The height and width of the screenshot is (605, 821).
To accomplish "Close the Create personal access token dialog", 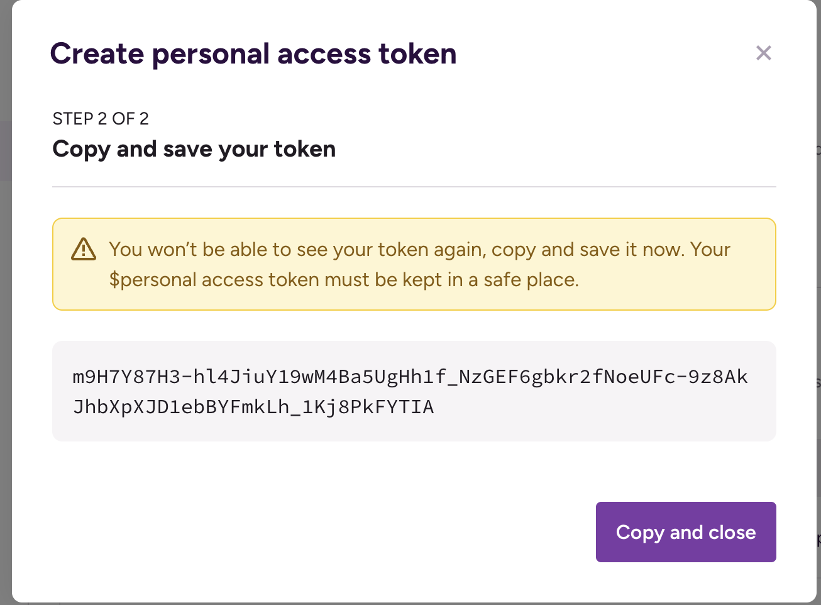I will point(763,53).
